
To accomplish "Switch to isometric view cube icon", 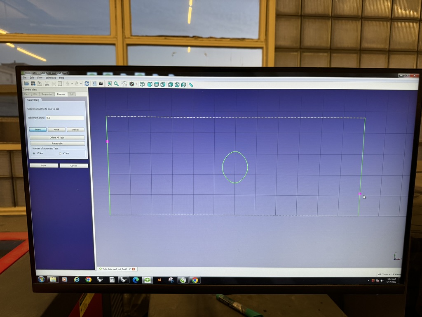I will (142, 84).
